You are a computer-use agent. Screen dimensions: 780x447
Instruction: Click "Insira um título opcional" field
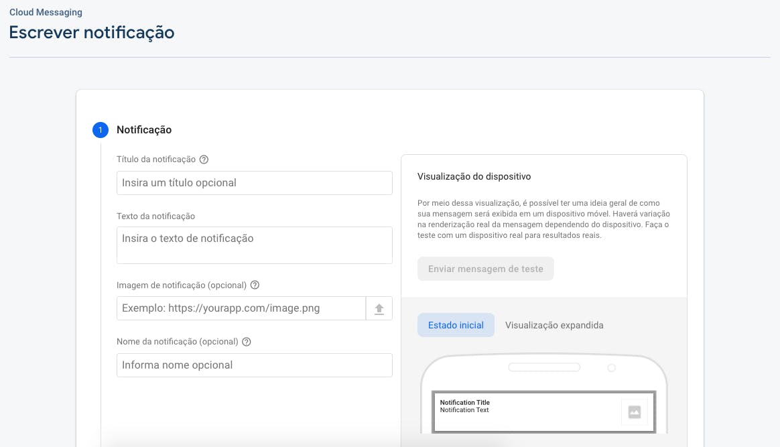(255, 182)
